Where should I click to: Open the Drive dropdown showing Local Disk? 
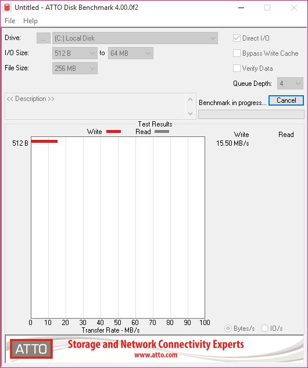pyautogui.click(x=135, y=38)
